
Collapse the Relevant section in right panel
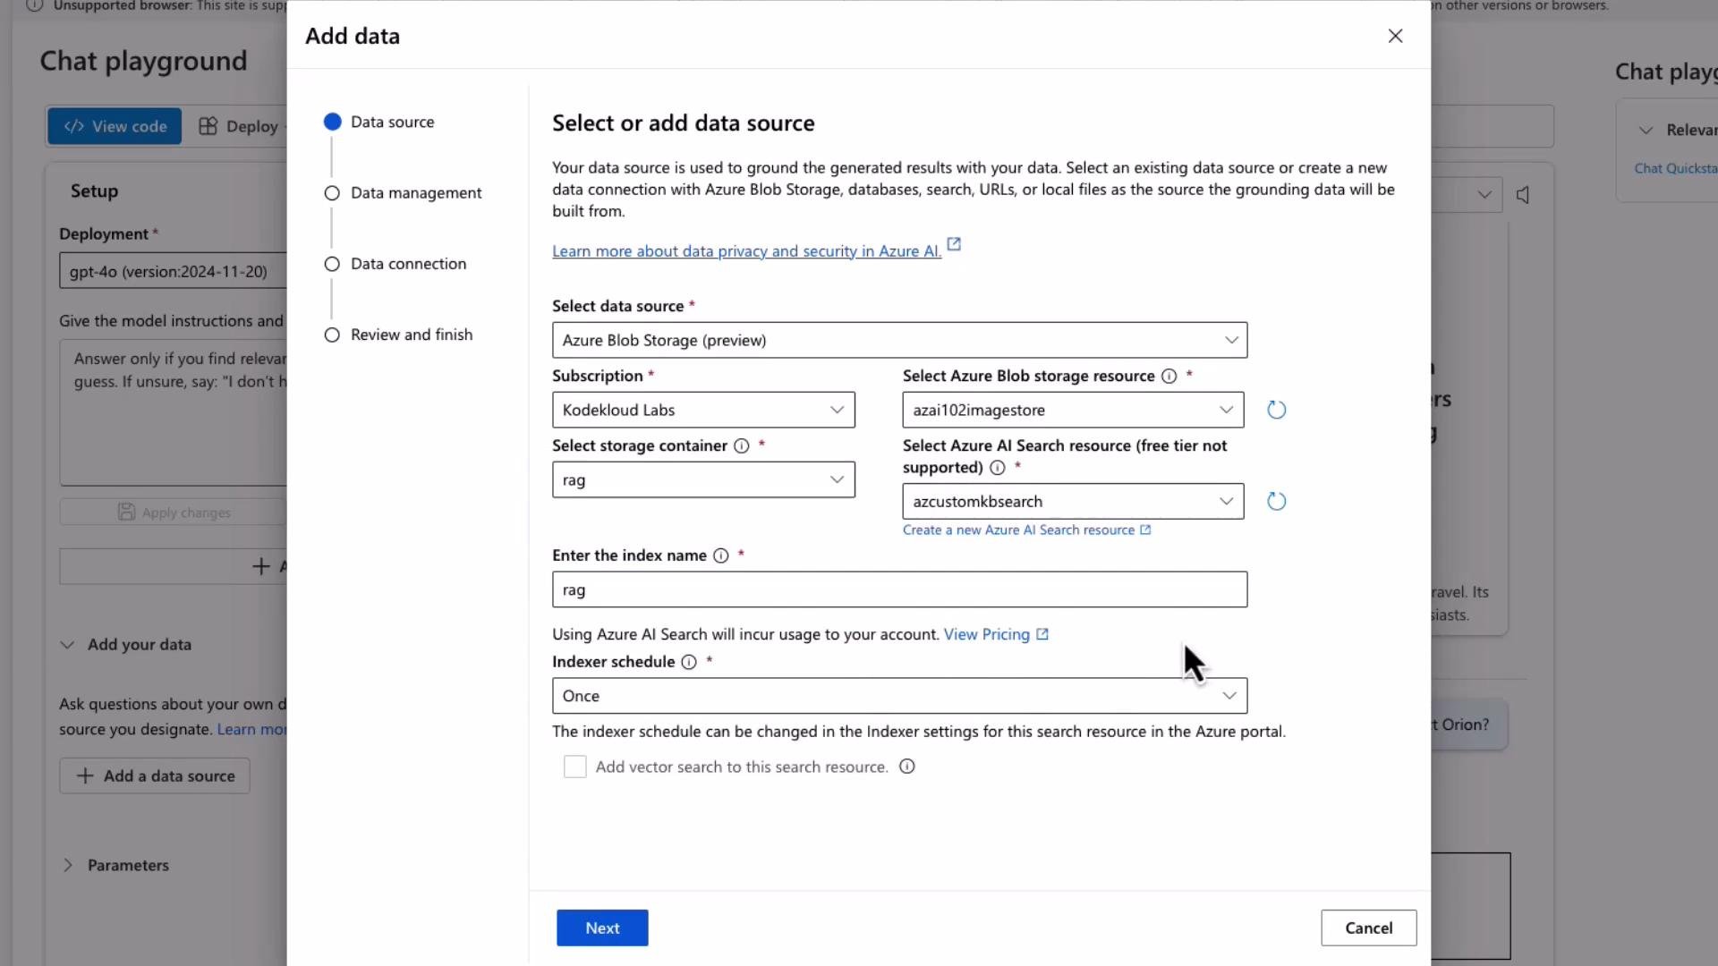1646,131
